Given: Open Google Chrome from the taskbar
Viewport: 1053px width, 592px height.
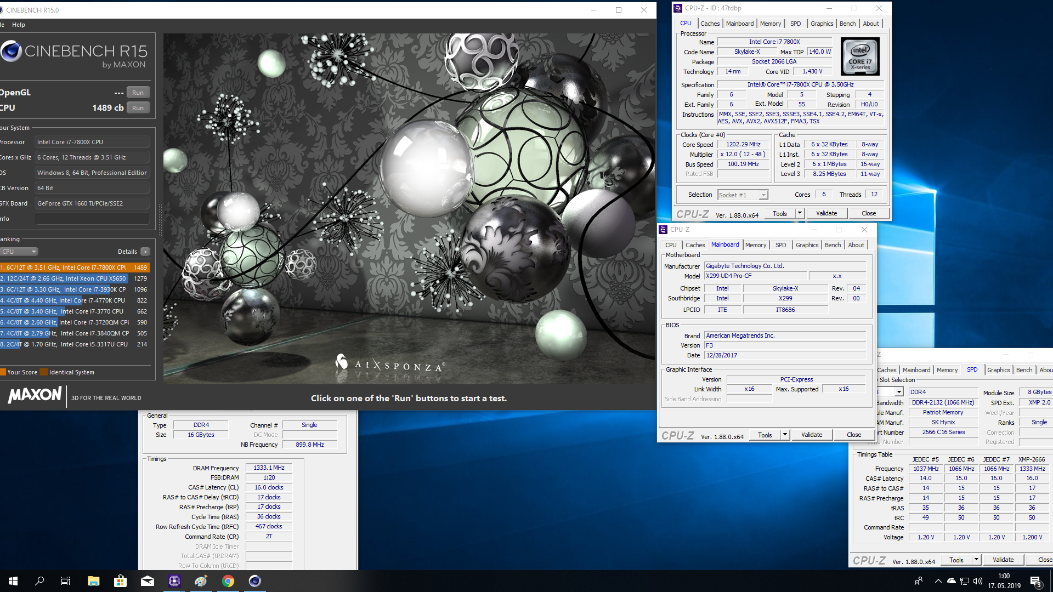Looking at the screenshot, I should coord(228,581).
